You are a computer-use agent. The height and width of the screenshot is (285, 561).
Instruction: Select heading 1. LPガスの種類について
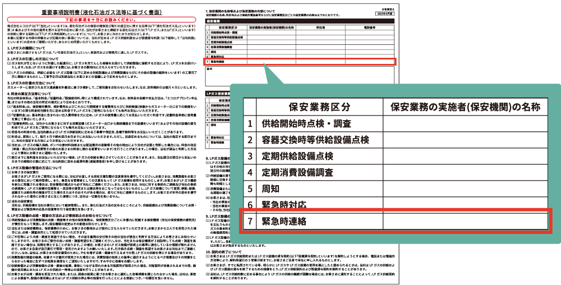[26, 48]
